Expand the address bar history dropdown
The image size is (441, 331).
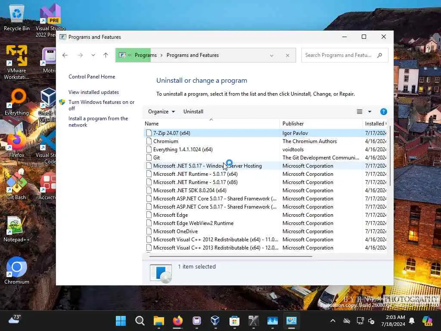pyautogui.click(x=271, y=55)
